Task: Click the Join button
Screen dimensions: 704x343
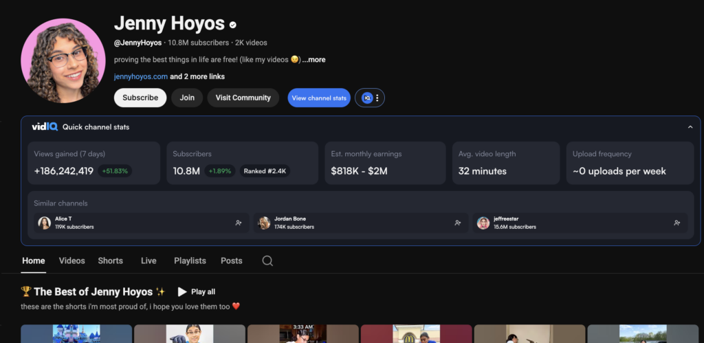Action: (x=187, y=98)
